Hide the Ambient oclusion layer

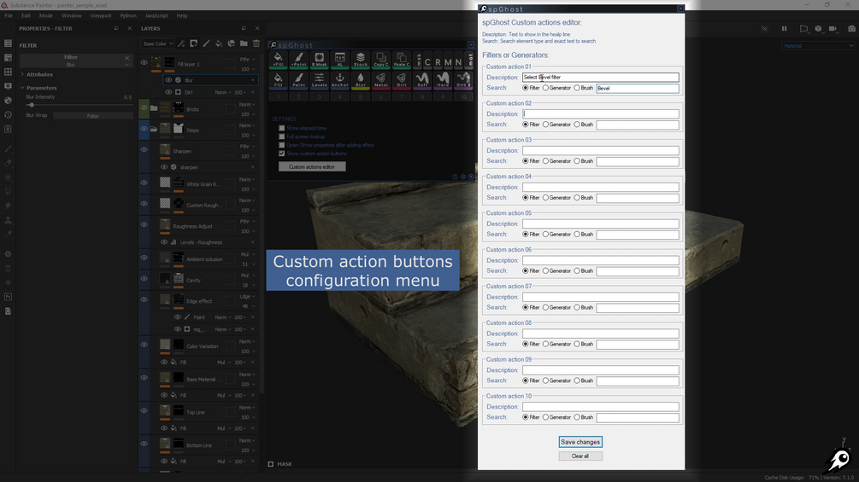pyautogui.click(x=144, y=258)
